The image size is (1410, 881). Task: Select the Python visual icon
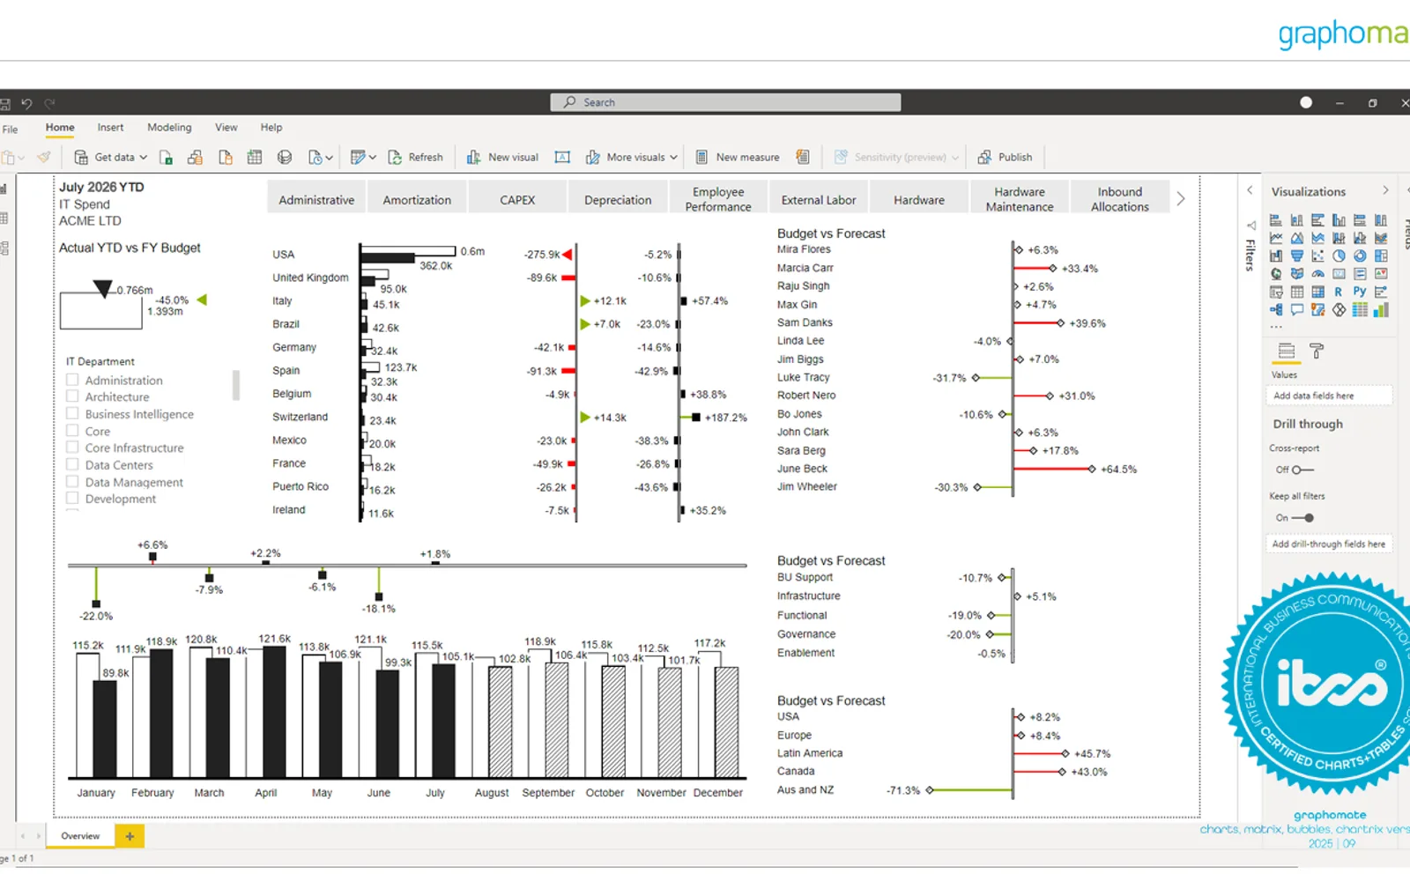click(x=1360, y=292)
